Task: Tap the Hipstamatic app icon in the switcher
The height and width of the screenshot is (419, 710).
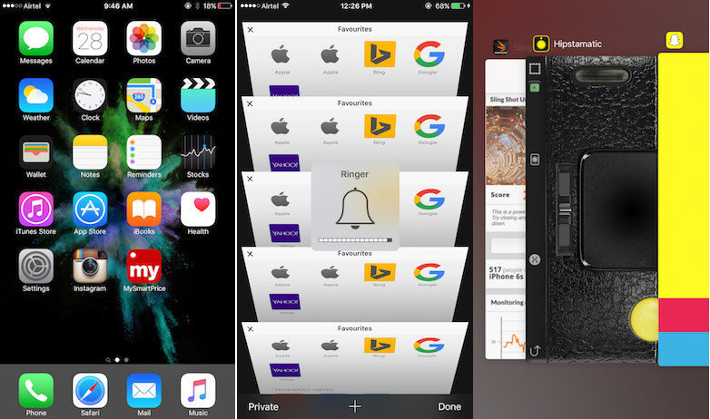Action: (541, 44)
